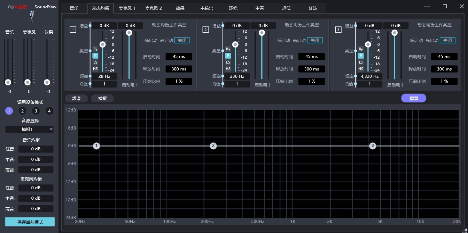Click the 重置 reset button
Screen dimensions: 468x233
(x=414, y=98)
